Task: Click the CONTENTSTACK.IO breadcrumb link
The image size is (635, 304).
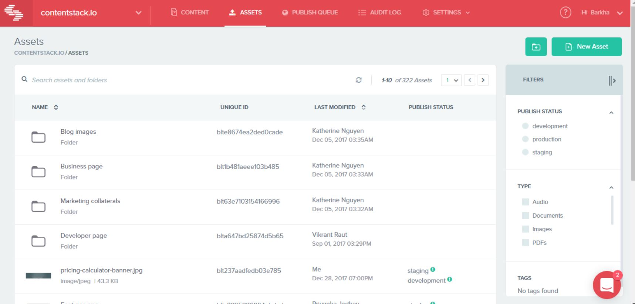Action: [39, 53]
